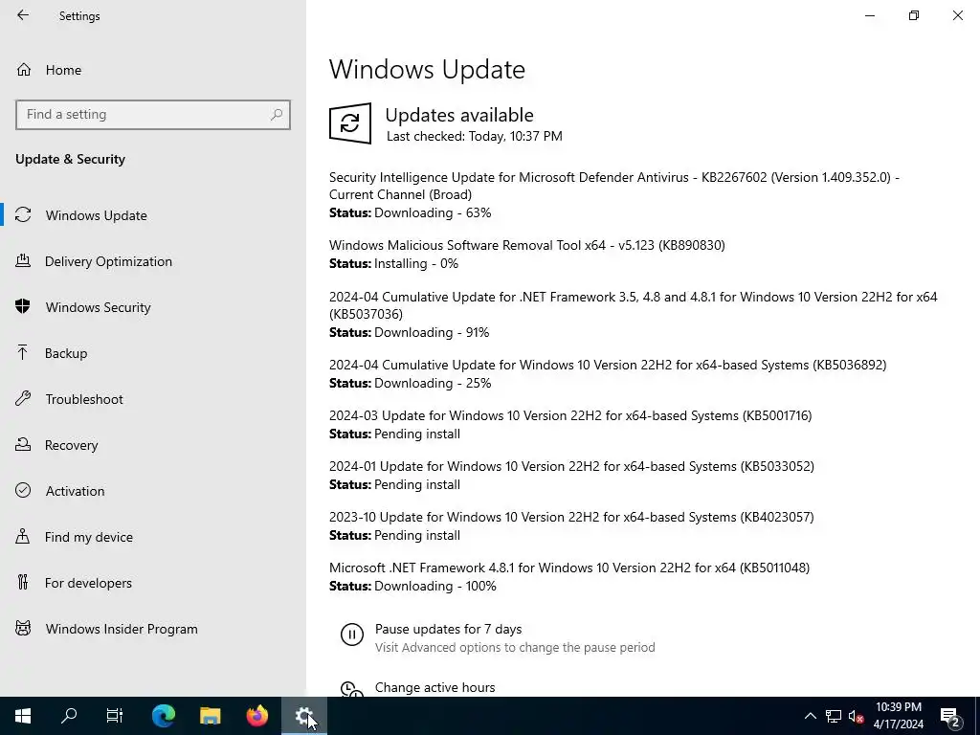Click the Settings gear taskbar icon
Viewport: 980px width, 735px height.
point(304,716)
